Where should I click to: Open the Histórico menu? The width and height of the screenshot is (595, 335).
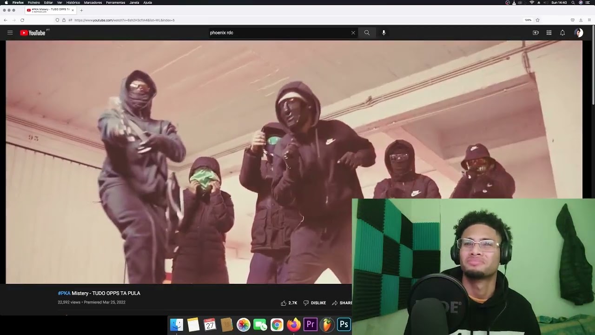point(73,2)
